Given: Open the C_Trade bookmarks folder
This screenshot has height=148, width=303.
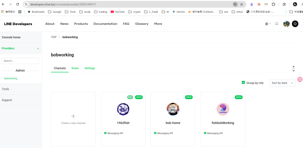Looking at the screenshot, I should coord(151,12).
